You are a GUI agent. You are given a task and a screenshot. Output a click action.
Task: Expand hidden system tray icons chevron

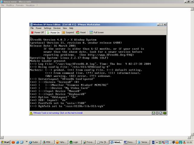[157, 142]
